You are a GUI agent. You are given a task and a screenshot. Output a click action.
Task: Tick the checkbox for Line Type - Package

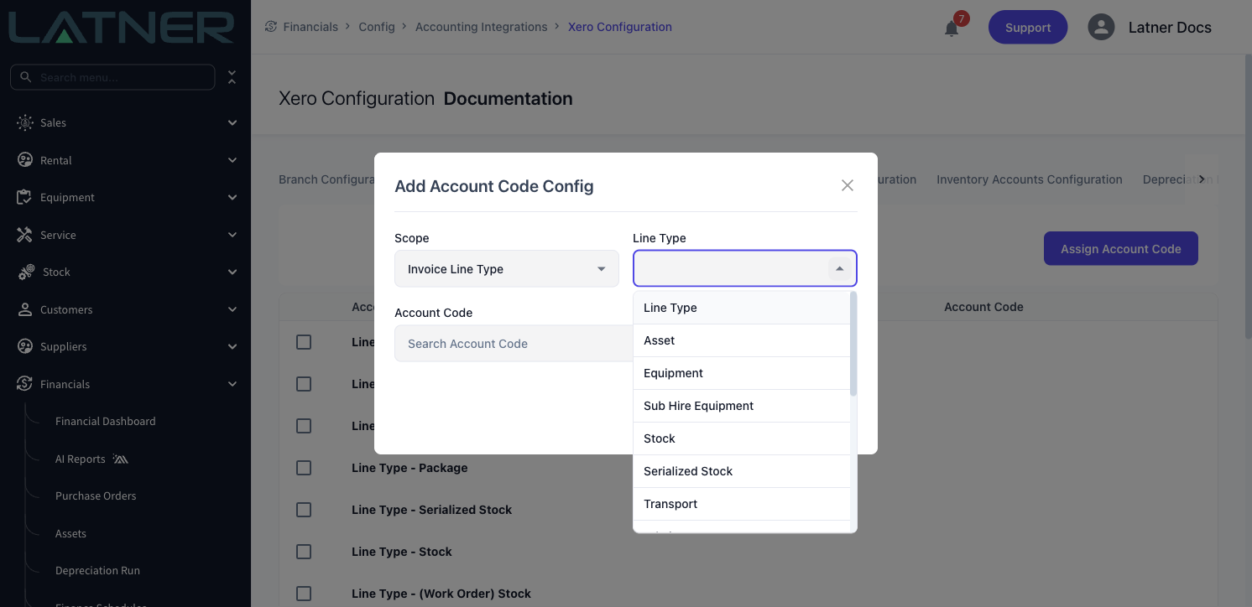click(304, 468)
